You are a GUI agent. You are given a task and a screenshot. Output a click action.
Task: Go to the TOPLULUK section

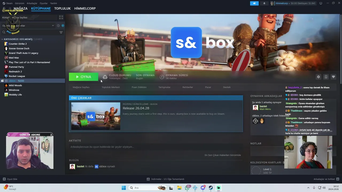pyautogui.click(x=62, y=8)
